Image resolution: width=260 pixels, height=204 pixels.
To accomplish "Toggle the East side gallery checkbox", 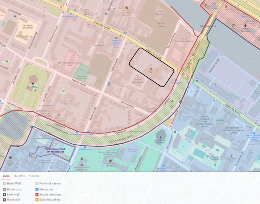I will point(37,200).
